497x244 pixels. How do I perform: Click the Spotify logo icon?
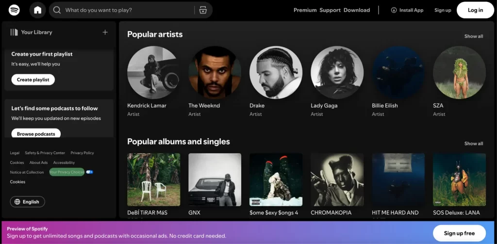[x=14, y=10]
